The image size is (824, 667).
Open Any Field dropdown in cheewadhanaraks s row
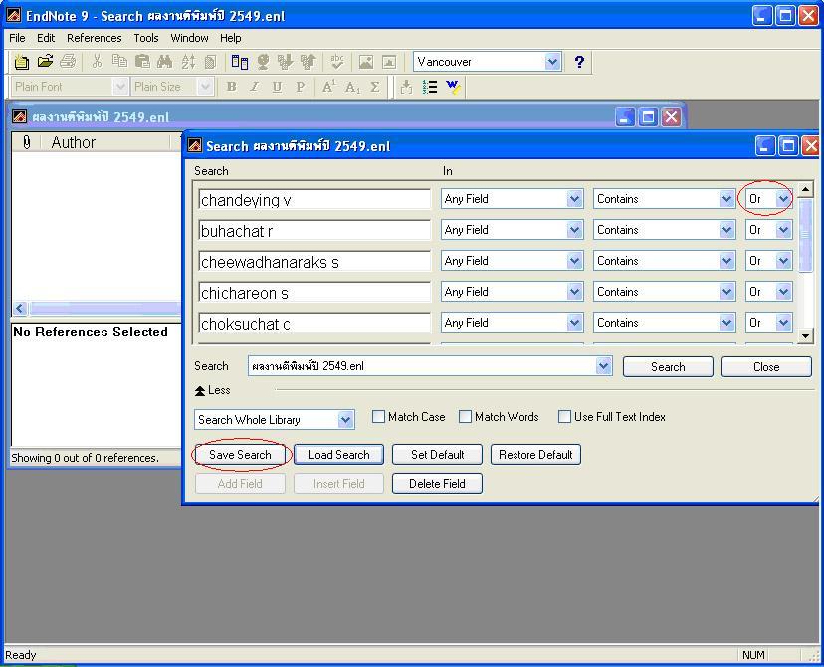(575, 261)
